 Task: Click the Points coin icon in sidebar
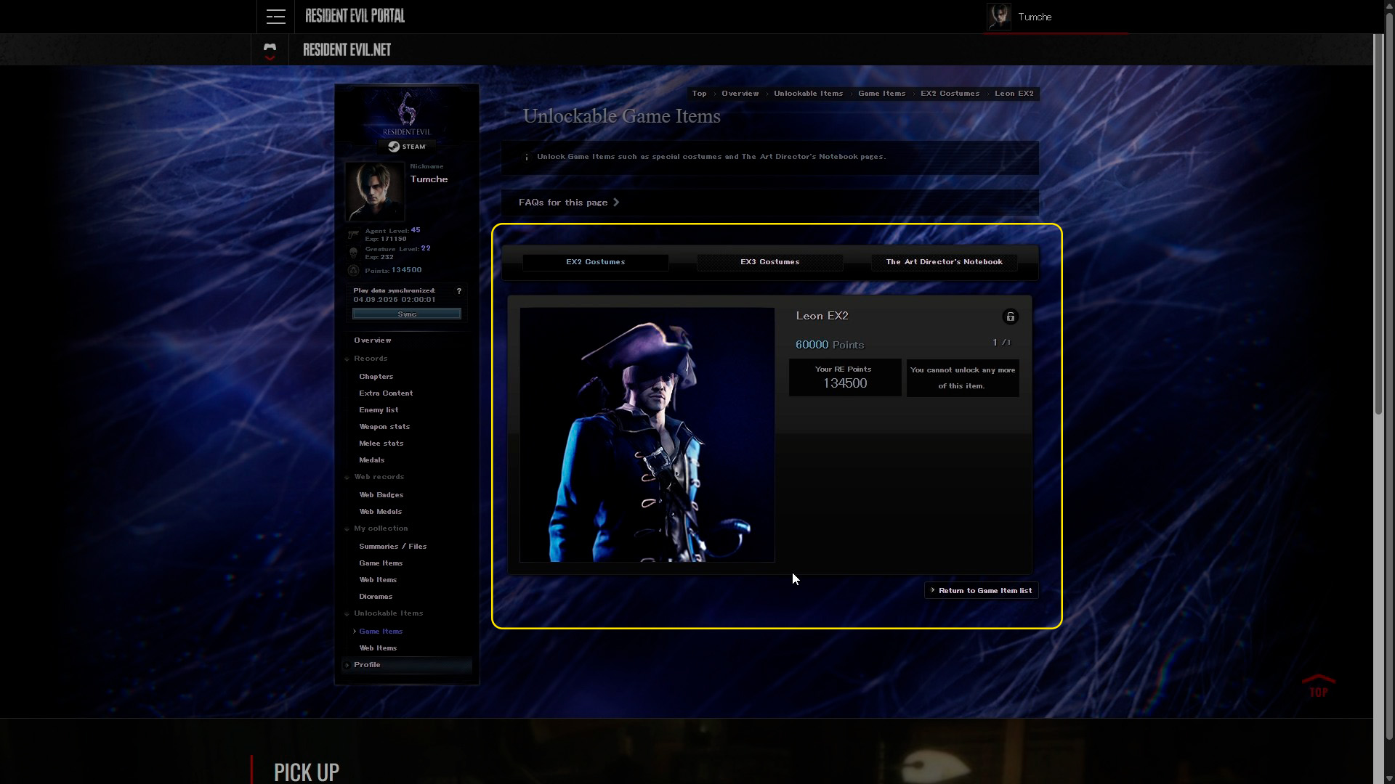[x=354, y=270]
